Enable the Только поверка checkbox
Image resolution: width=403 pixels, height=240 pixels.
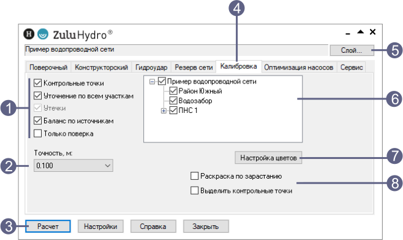click(38, 133)
